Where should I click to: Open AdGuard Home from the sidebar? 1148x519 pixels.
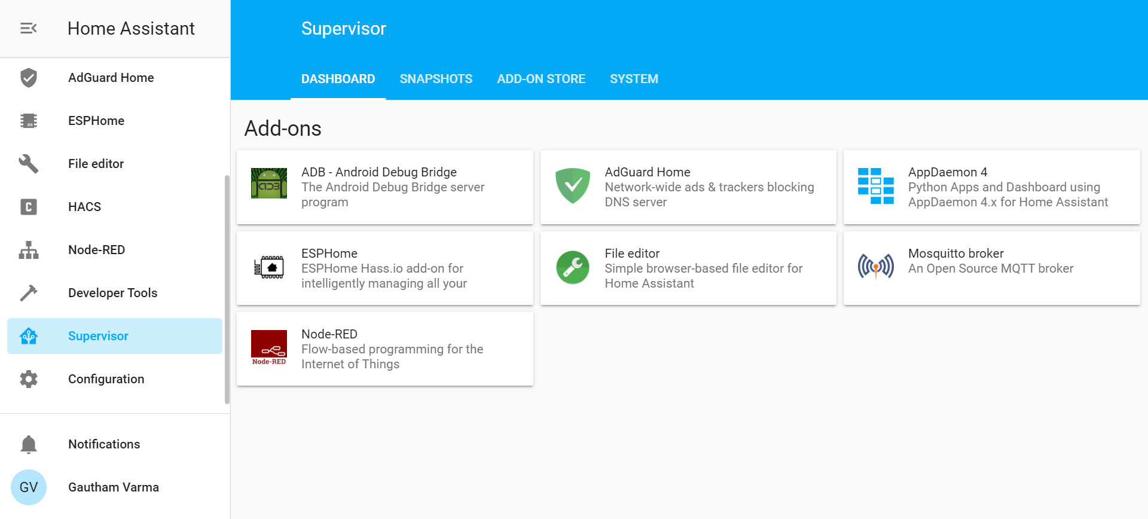click(115, 78)
